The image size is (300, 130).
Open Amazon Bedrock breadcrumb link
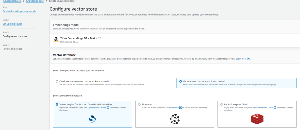(12, 1)
